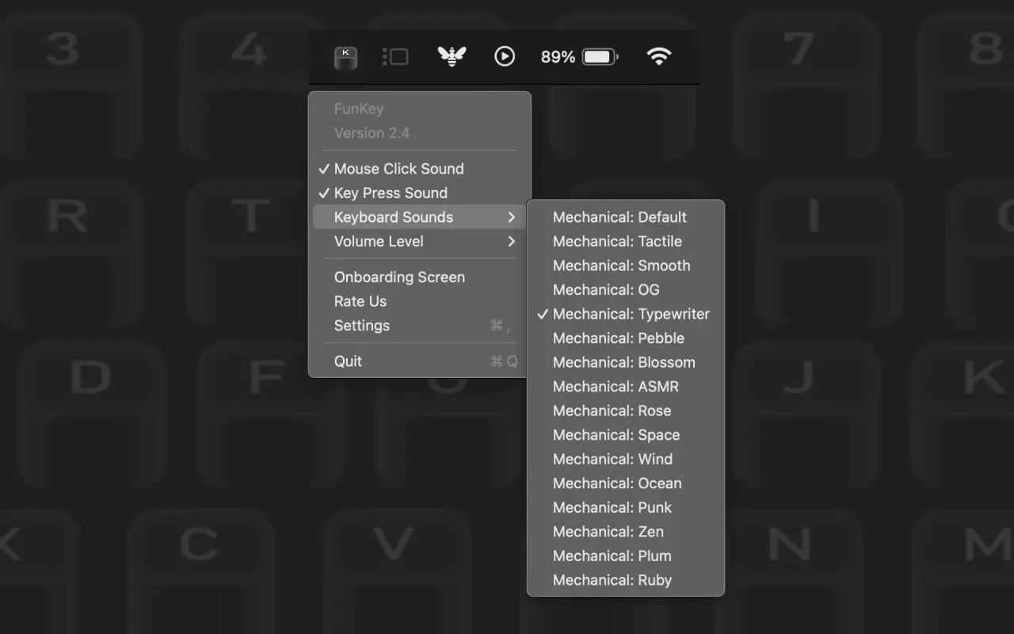
Task: Click the Volume Level chevron arrow
Action: click(x=511, y=242)
